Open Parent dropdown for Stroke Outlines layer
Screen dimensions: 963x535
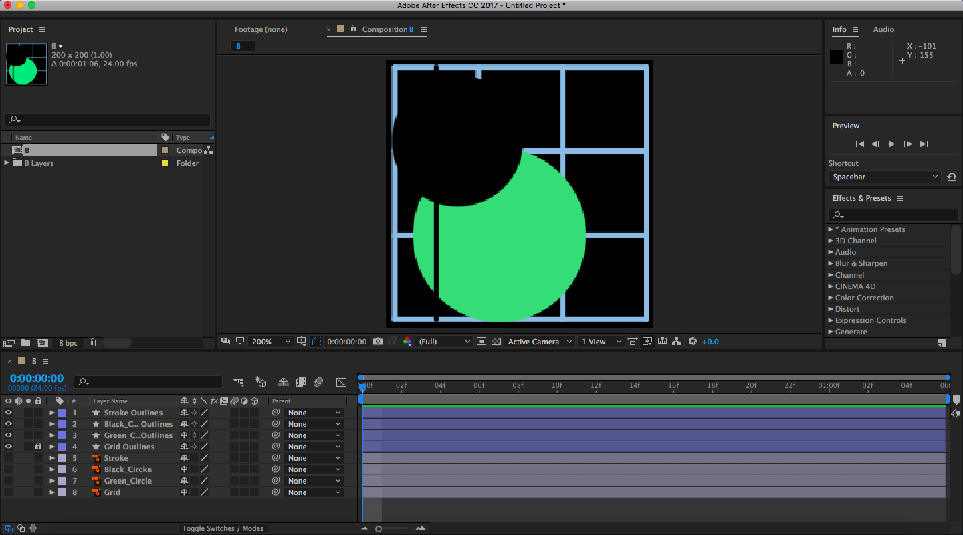314,413
